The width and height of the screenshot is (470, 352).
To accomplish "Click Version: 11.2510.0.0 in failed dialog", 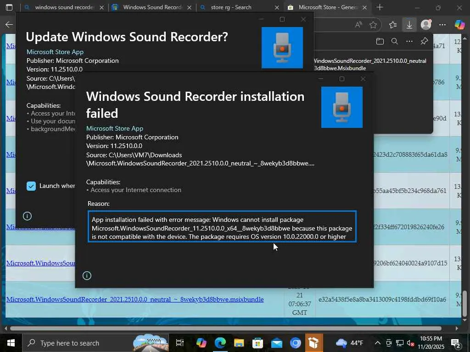I will click(x=114, y=146).
